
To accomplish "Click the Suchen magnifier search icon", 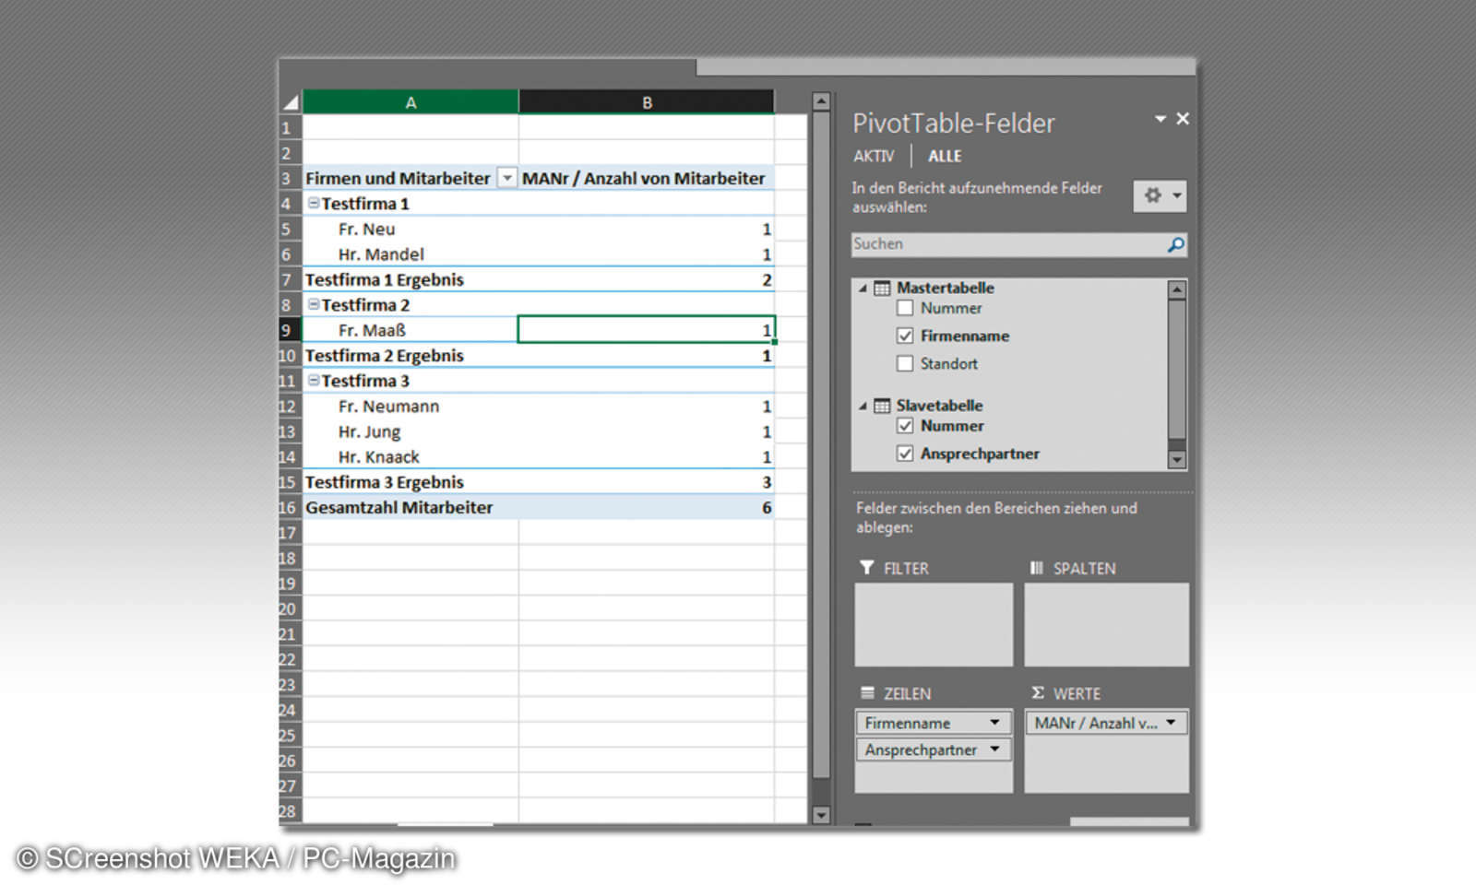I will tap(1173, 244).
